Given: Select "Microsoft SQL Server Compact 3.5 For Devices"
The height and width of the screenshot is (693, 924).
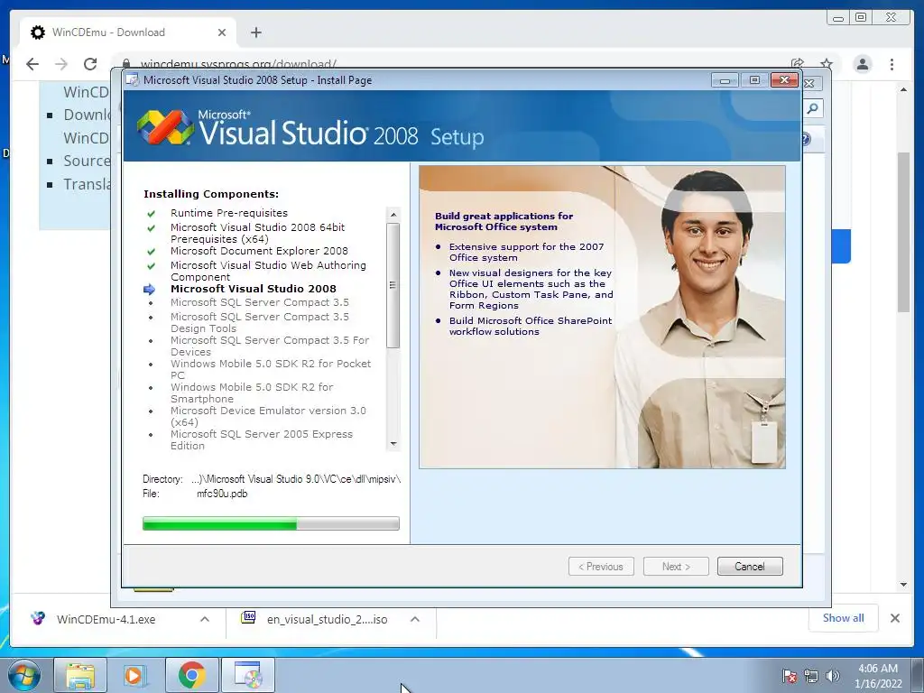Looking at the screenshot, I should click(x=269, y=346).
